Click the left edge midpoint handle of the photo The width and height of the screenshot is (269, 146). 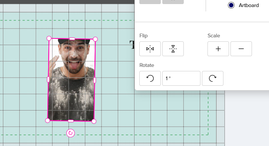point(48,79)
